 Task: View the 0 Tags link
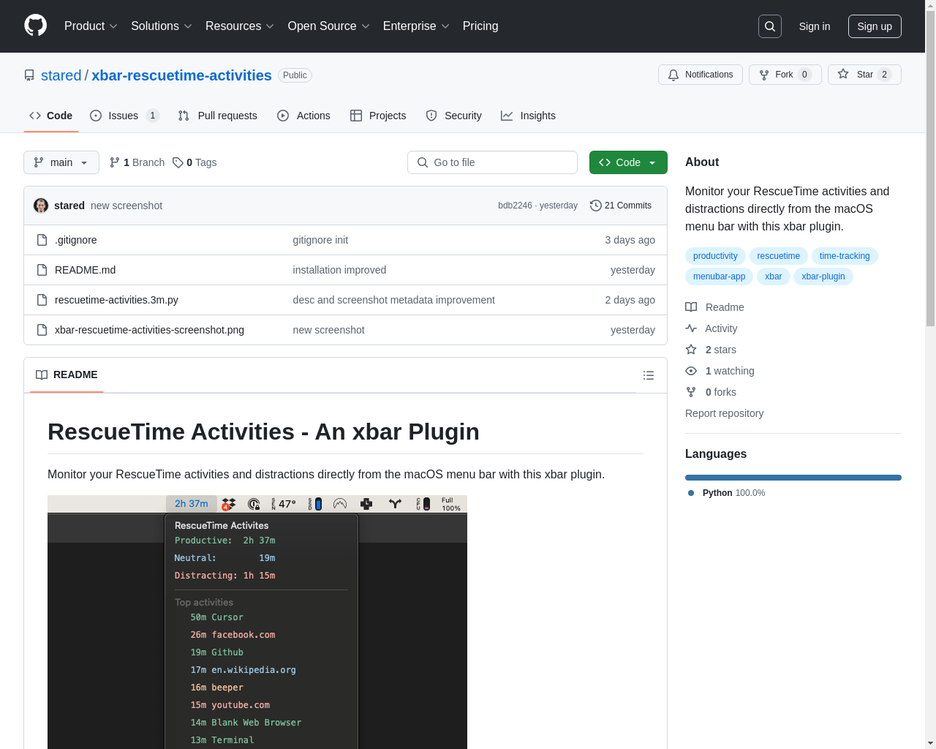(195, 162)
